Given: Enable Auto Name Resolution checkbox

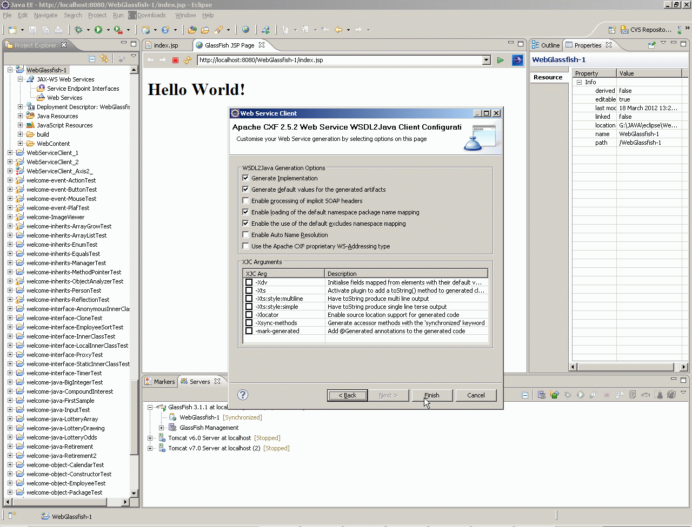Looking at the screenshot, I should pyautogui.click(x=246, y=235).
